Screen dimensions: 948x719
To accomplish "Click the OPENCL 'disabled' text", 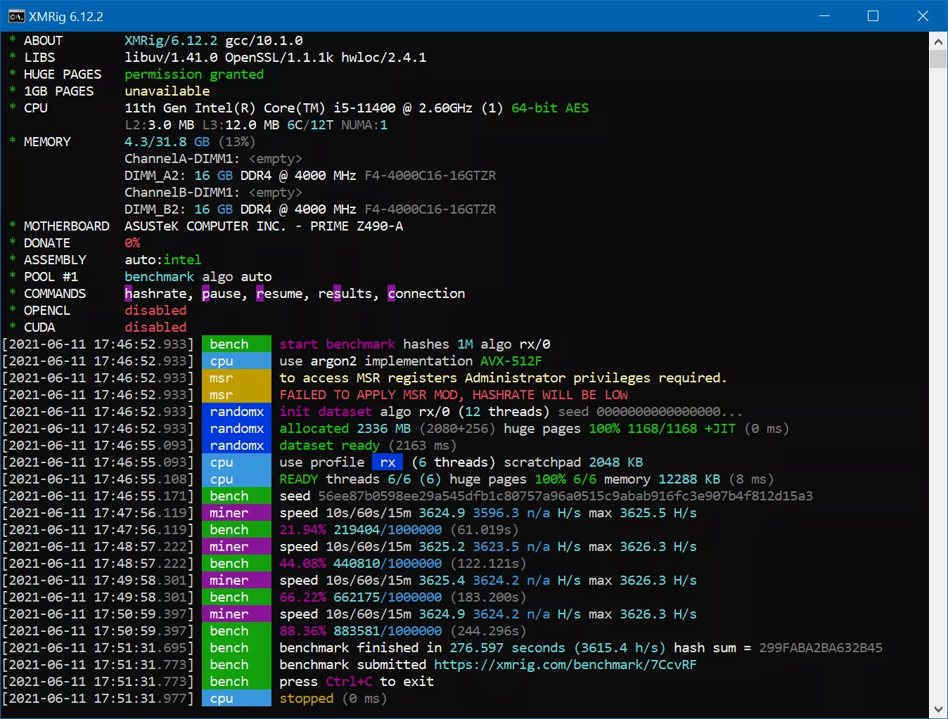I will click(155, 311).
